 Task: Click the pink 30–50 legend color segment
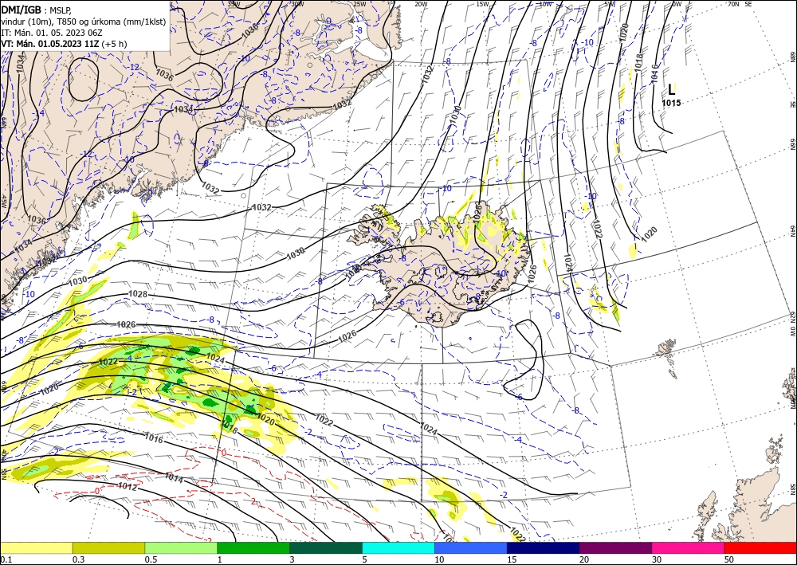point(689,547)
